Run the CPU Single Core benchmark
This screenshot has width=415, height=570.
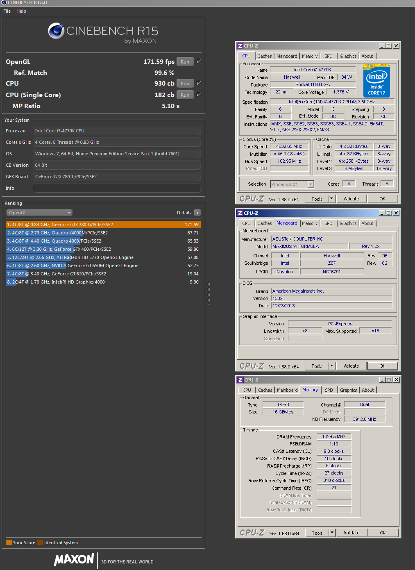(x=185, y=95)
